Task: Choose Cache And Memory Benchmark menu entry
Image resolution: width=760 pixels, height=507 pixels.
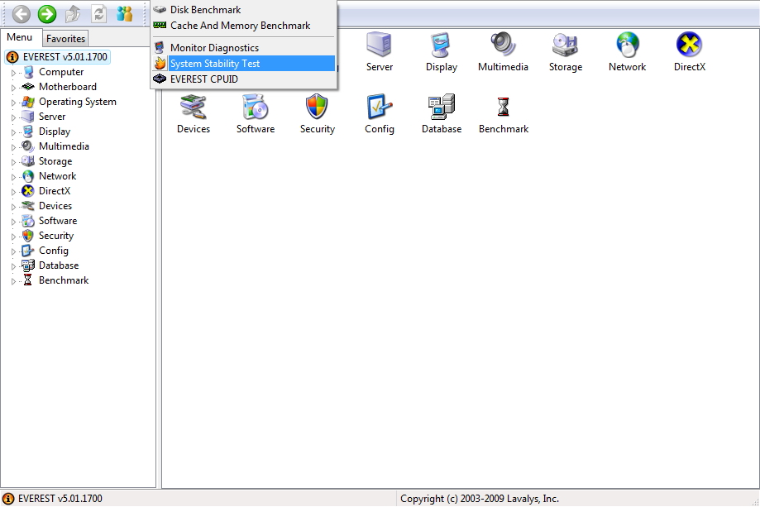Action: pyautogui.click(x=243, y=25)
